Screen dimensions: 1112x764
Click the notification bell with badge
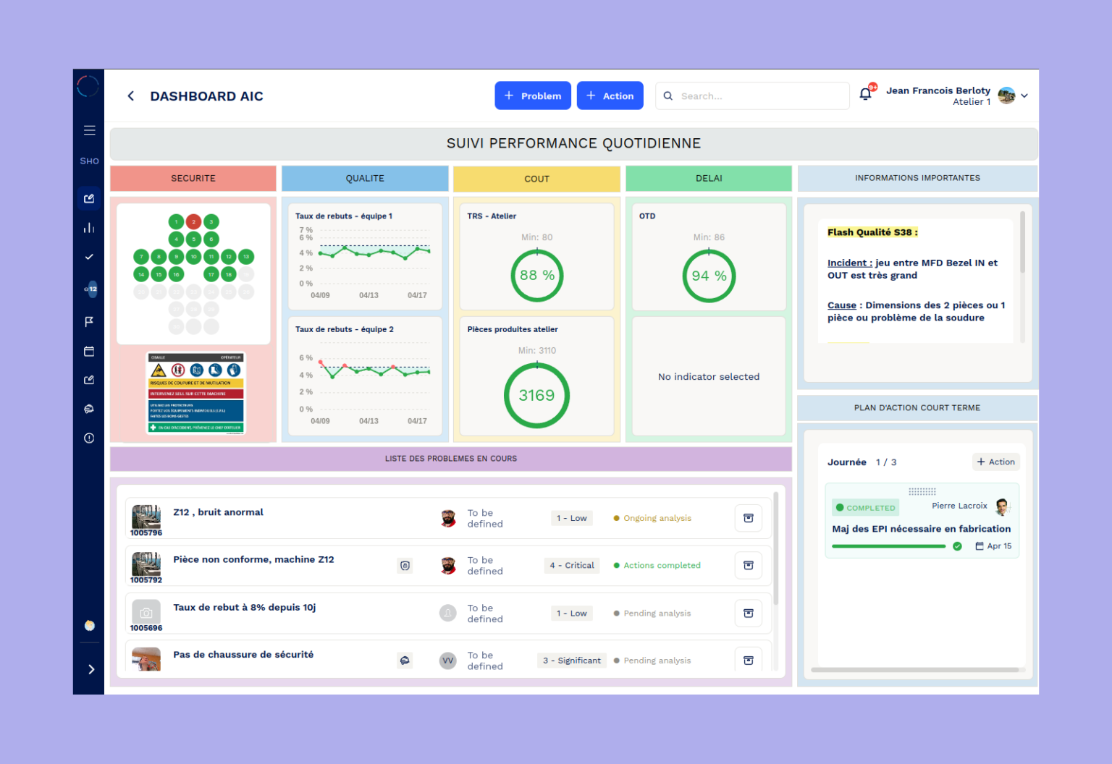[865, 93]
